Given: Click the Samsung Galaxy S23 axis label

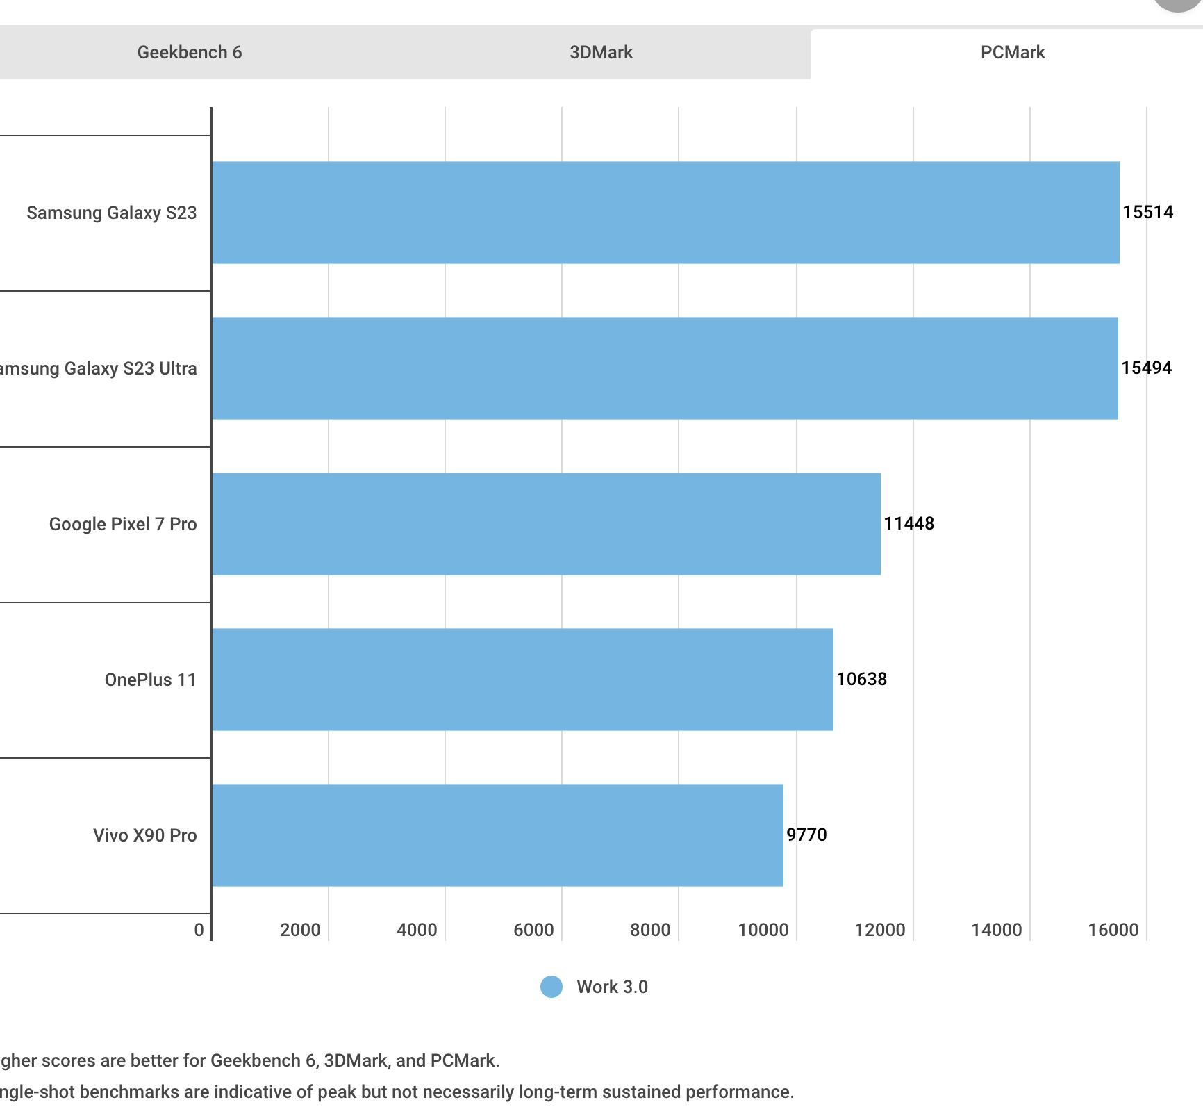Looking at the screenshot, I should click(112, 213).
